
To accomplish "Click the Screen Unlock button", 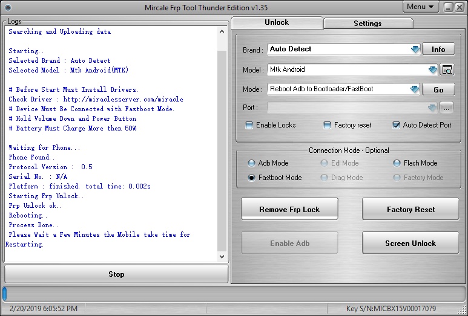I will point(410,243).
